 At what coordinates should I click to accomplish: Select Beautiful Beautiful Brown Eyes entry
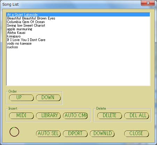coord(78,18)
